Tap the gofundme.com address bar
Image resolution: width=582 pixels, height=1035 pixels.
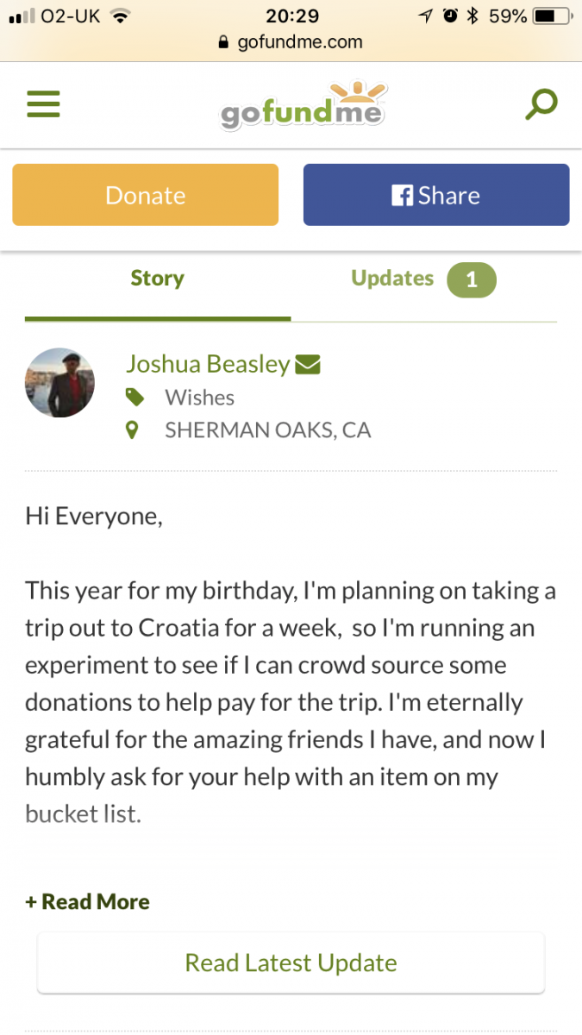(291, 41)
